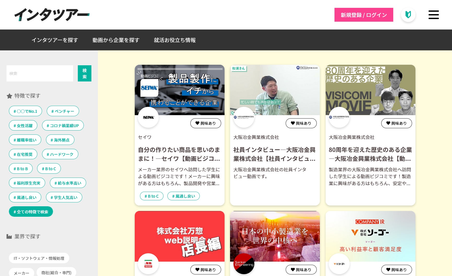Click the 風通し良い tag on セイワ card
The width and height of the screenshot is (452, 276).
tap(184, 196)
